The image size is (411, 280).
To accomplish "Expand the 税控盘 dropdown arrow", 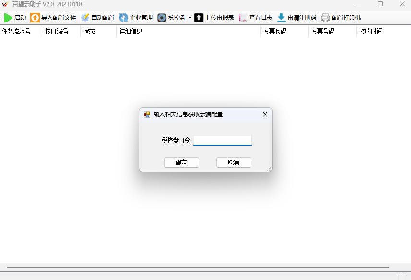I will pos(190,18).
